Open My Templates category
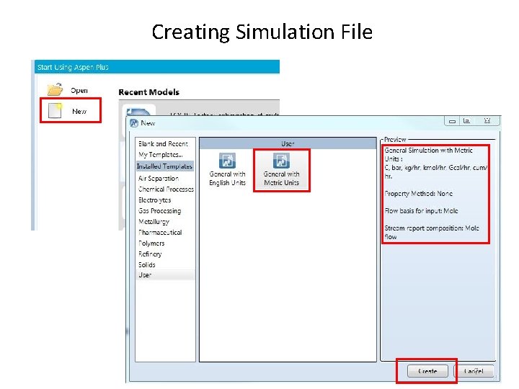Viewport: 519px width, 389px height. tap(161, 155)
